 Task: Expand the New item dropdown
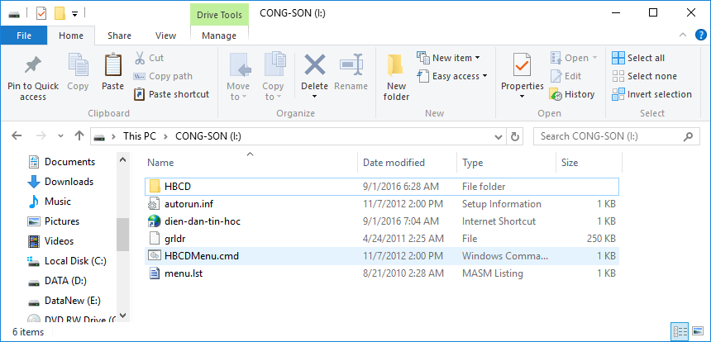point(477,58)
